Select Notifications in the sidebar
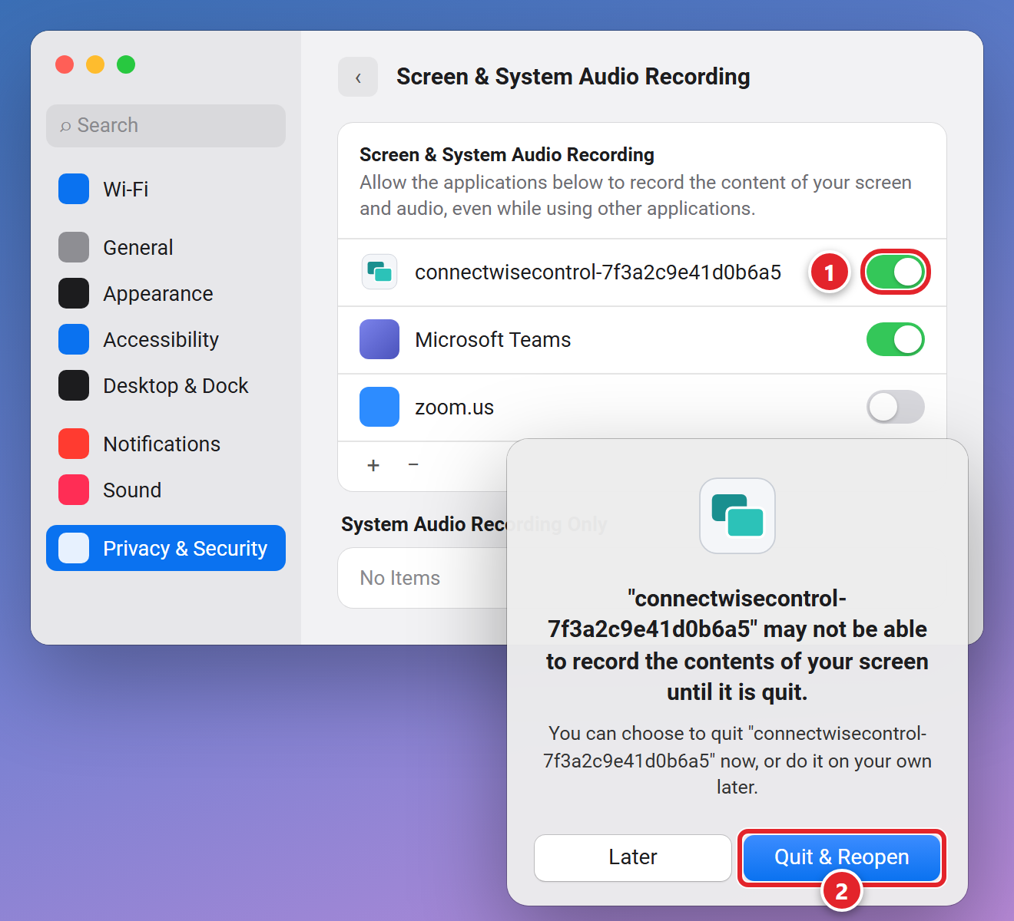 [x=166, y=444]
